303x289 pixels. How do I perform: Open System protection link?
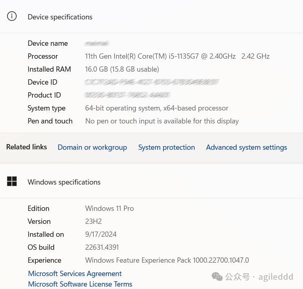click(x=166, y=147)
